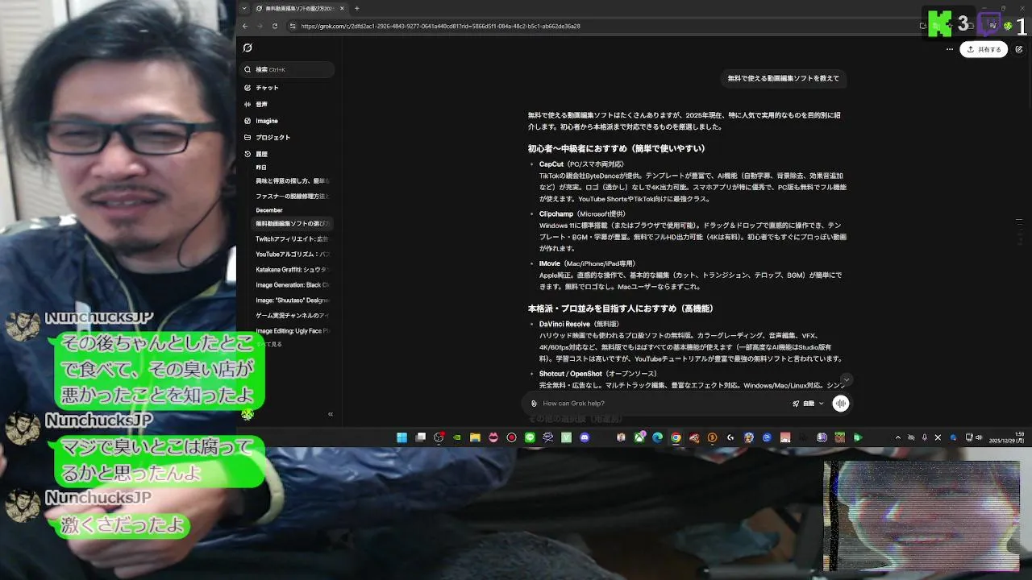
Task: Go back in the browser
Action: click(245, 26)
